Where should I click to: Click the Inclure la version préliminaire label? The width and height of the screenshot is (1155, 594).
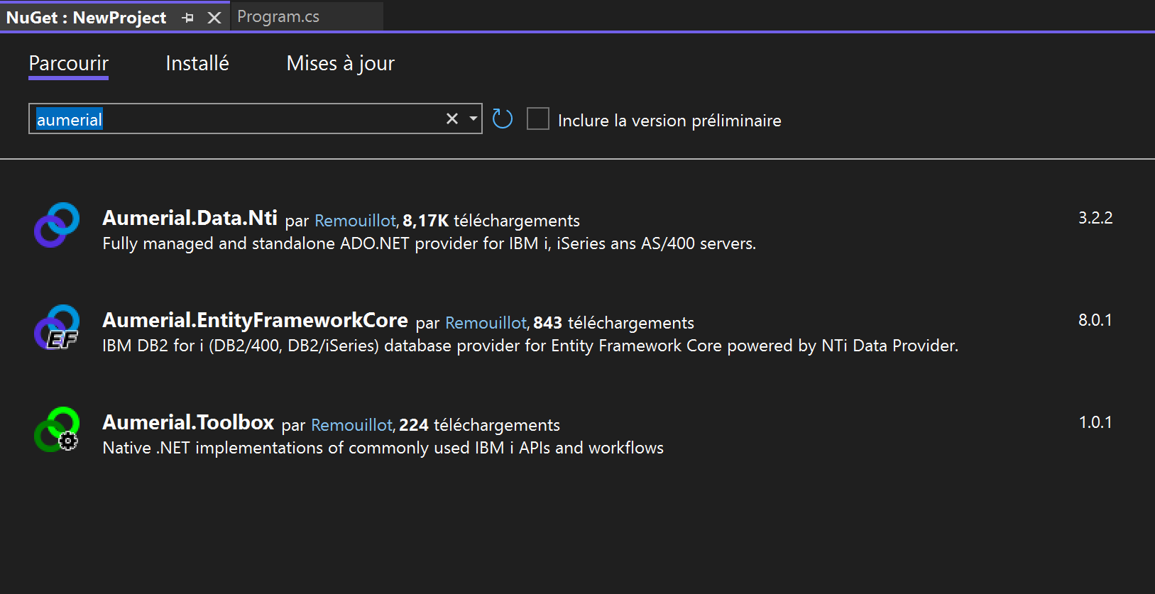coord(669,121)
